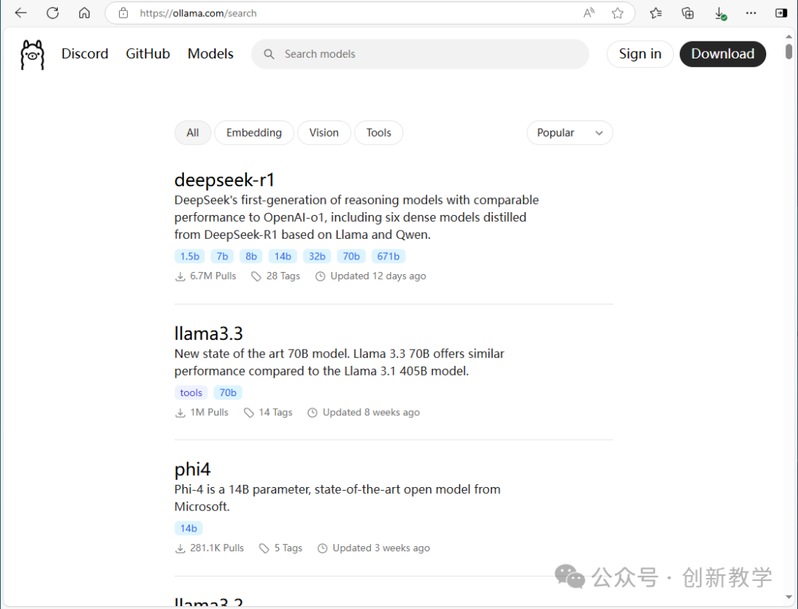Click "5 Tags" text
Image resolution: width=798 pixels, height=609 pixels.
coord(289,548)
